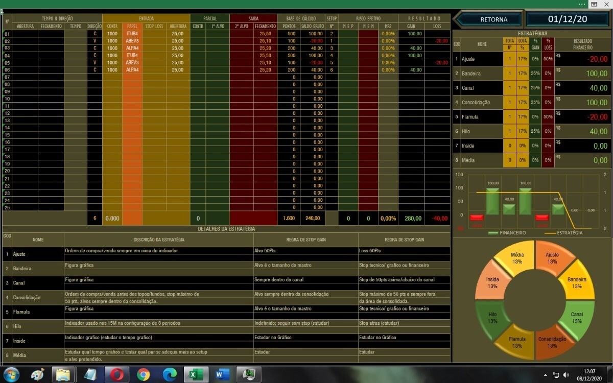Image resolution: width=613 pixels, height=383 pixels.
Task: Click the three-dots more options icon
Action: [582, 4]
